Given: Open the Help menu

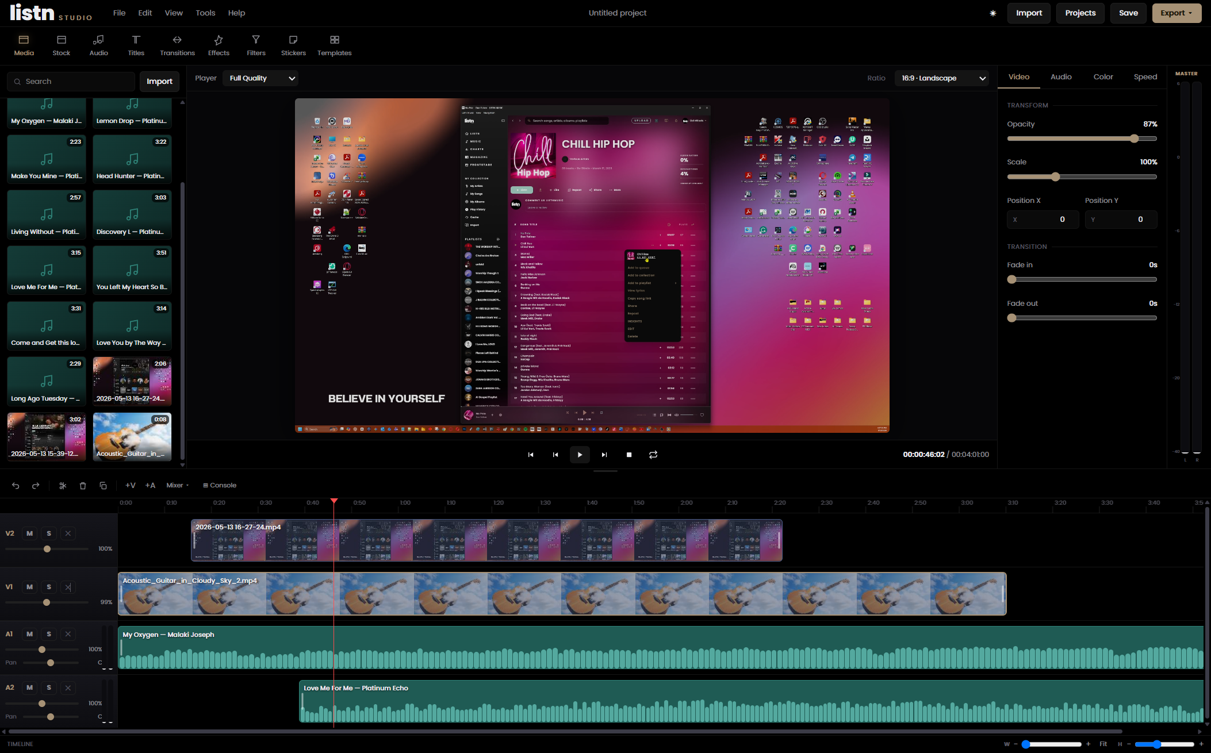Looking at the screenshot, I should (236, 13).
